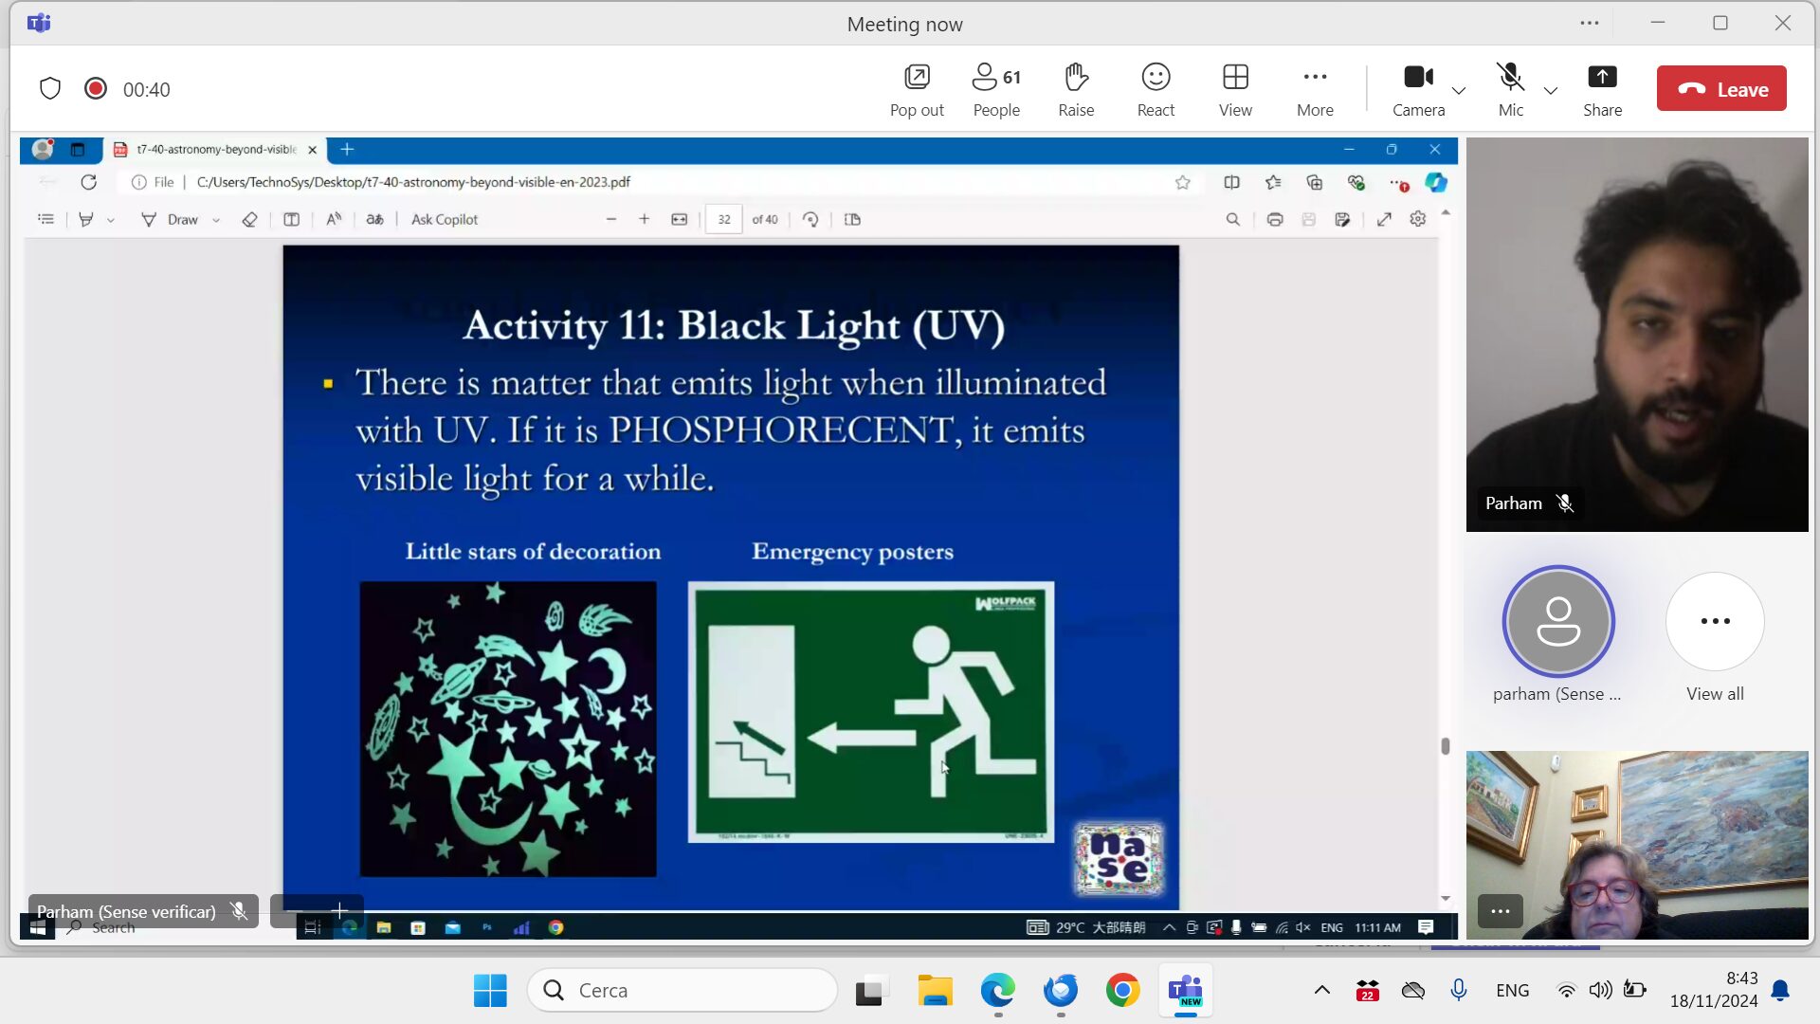This screenshot has height=1024, width=1820.
Task: Select the Erase tool in PDF toolbar
Action: click(x=249, y=219)
